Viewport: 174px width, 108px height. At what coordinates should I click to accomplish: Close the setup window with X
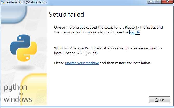(x=168, y=2)
